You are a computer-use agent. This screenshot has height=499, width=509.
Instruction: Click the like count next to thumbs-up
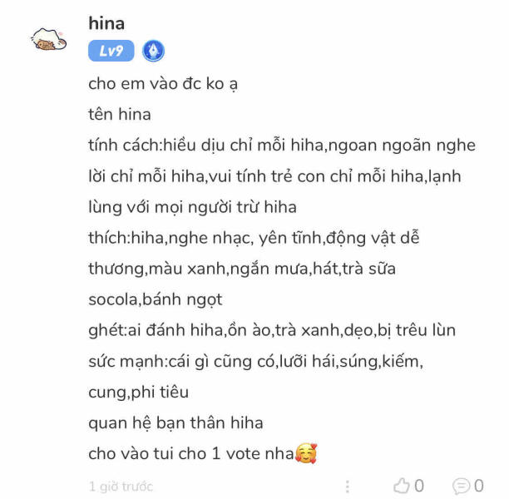tap(418, 486)
